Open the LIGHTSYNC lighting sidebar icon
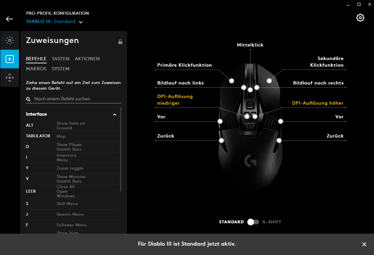This screenshot has height=255, width=374. (10, 40)
